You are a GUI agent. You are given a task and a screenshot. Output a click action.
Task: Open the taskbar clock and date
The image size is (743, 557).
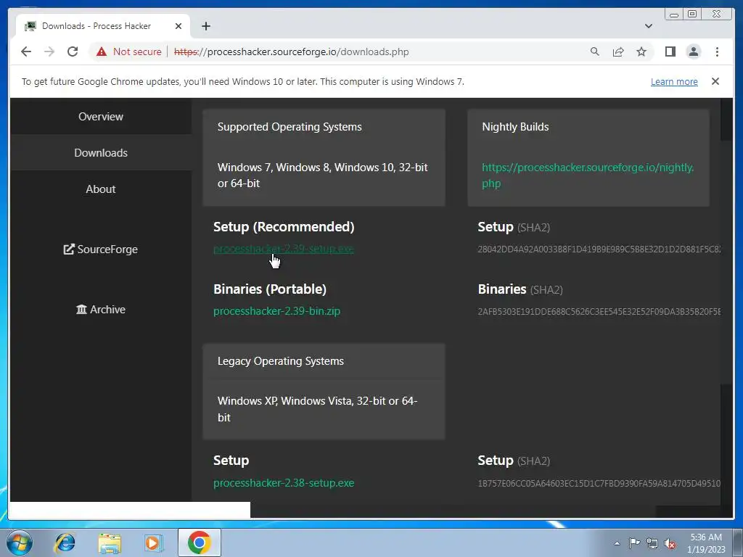coord(706,543)
